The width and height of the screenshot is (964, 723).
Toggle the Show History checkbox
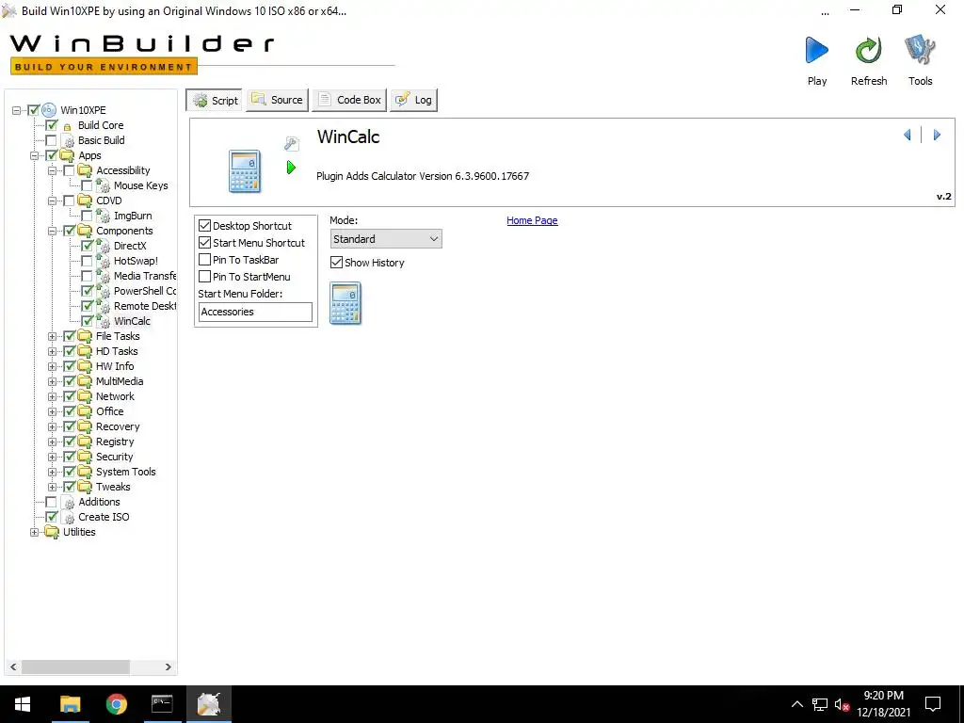(x=336, y=263)
